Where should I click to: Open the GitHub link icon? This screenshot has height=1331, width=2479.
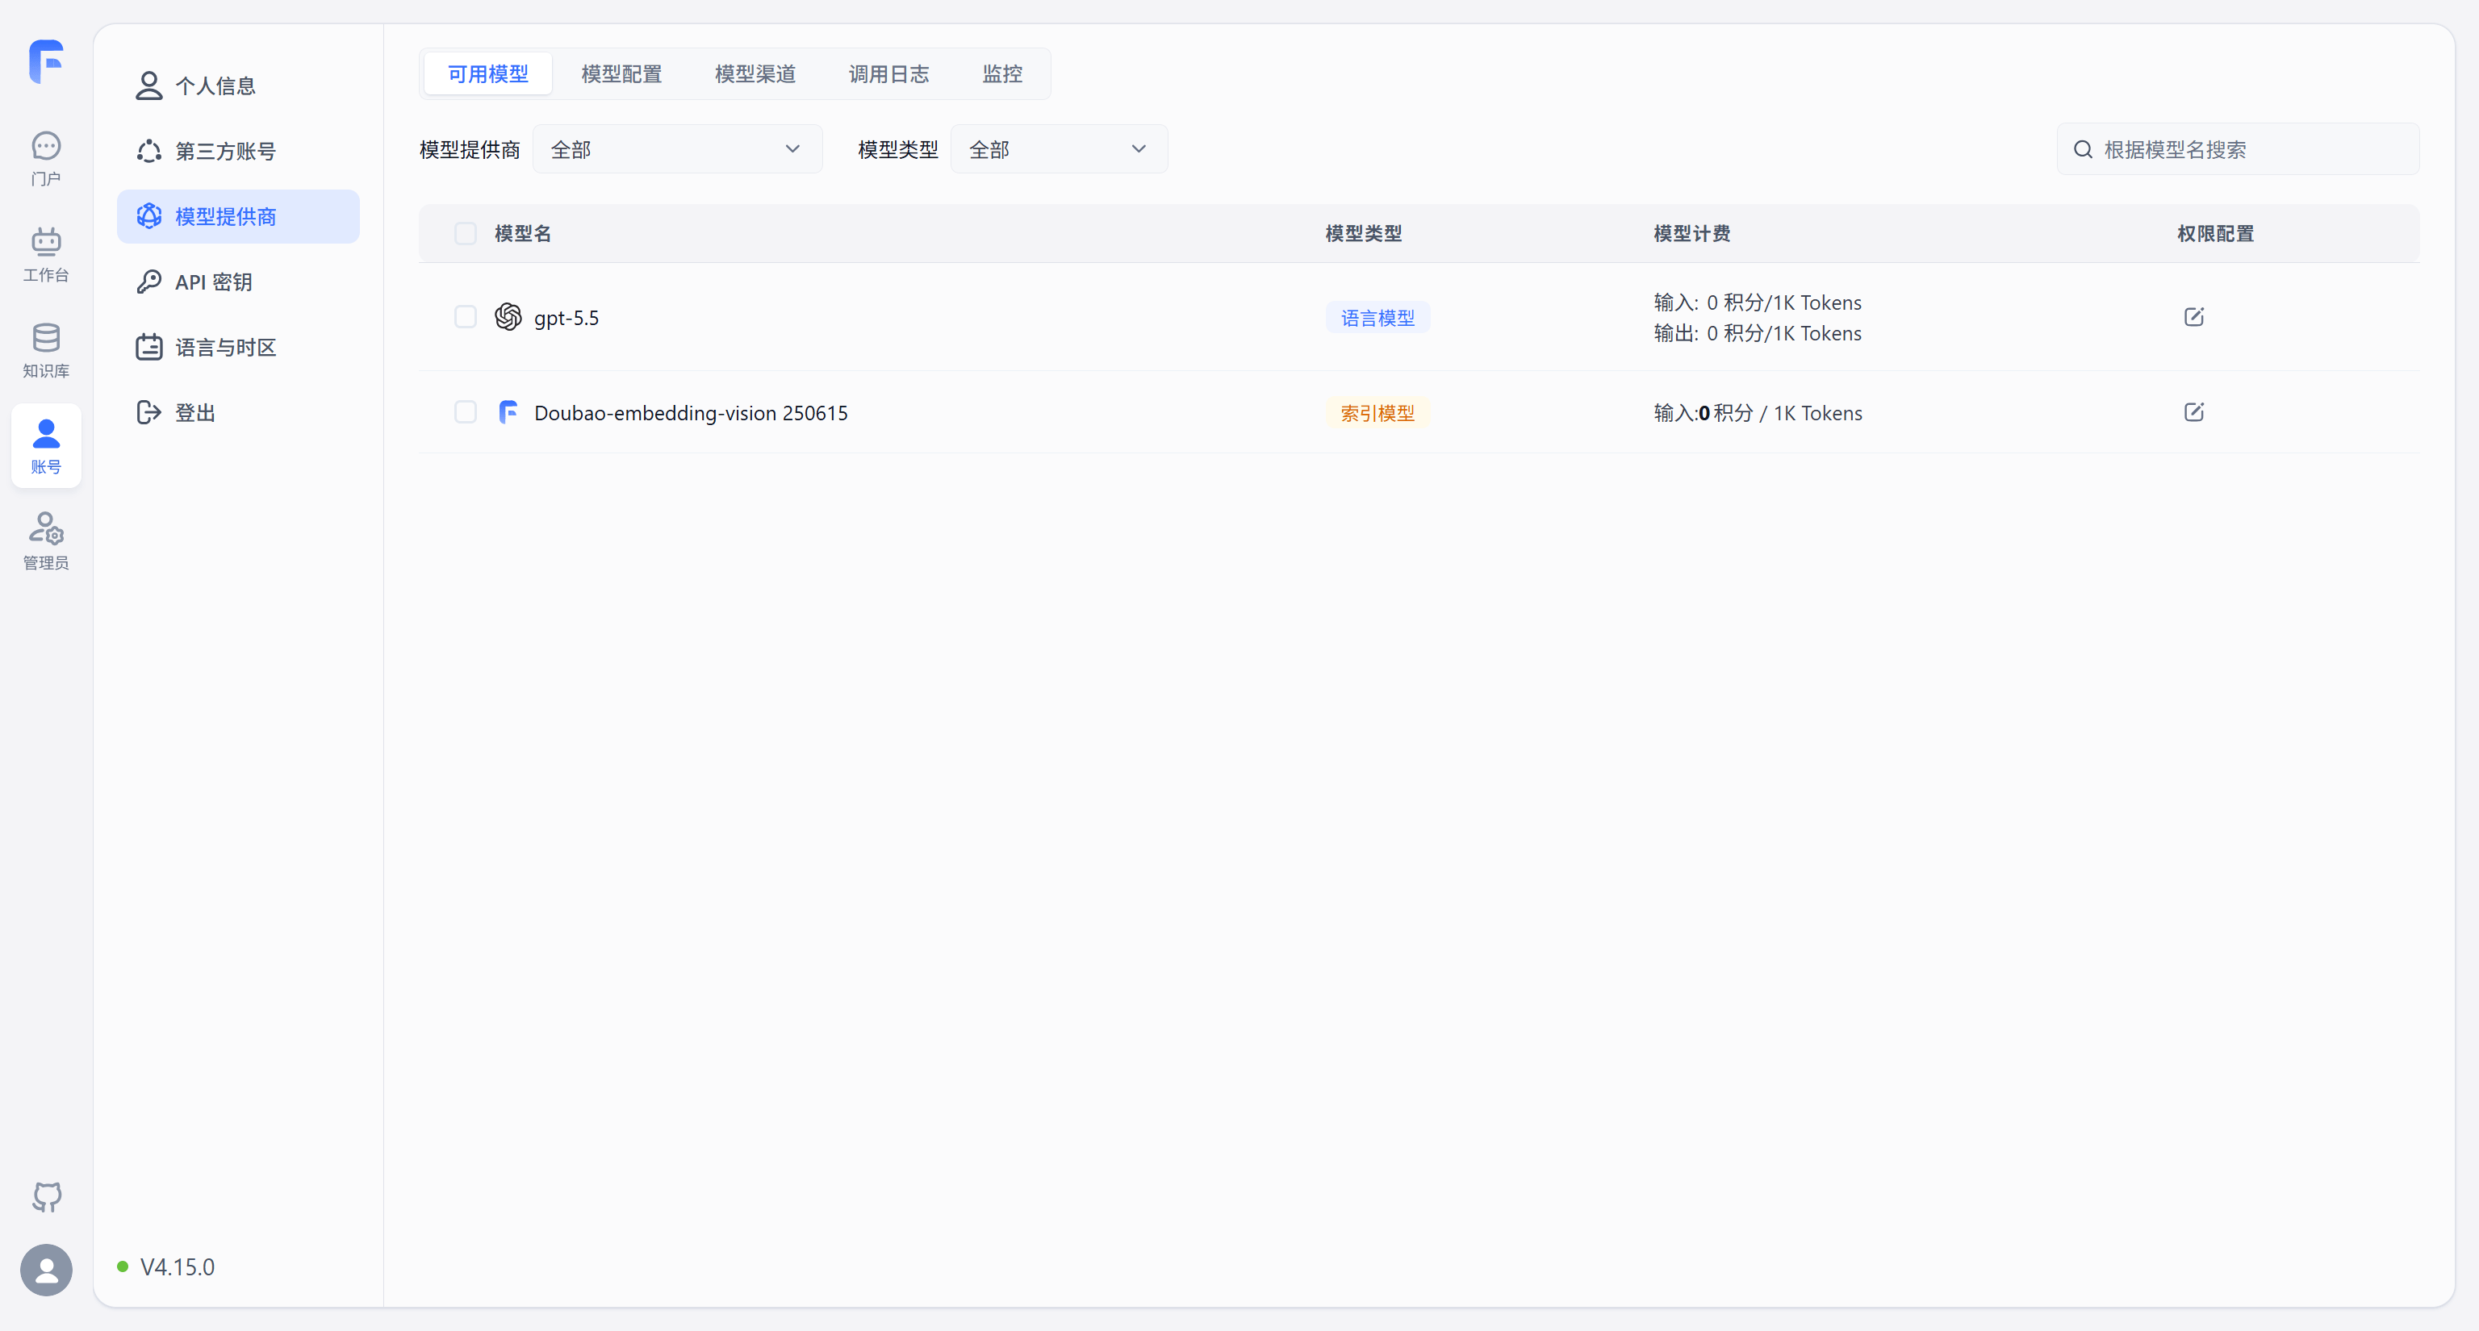(46, 1197)
